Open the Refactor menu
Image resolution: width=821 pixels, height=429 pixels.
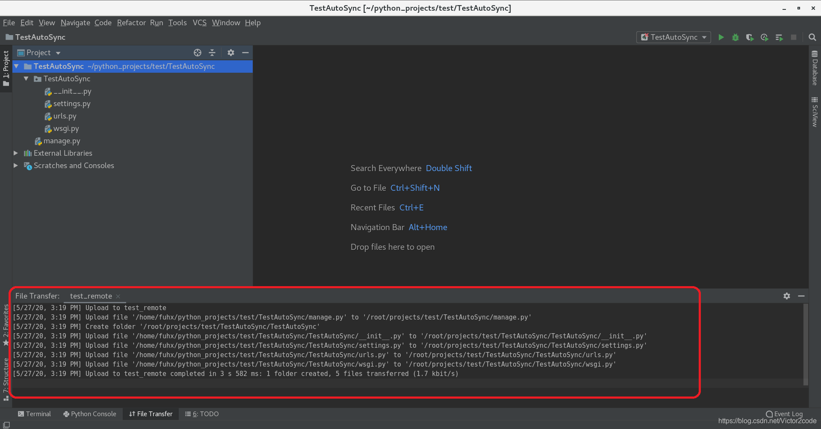131,23
